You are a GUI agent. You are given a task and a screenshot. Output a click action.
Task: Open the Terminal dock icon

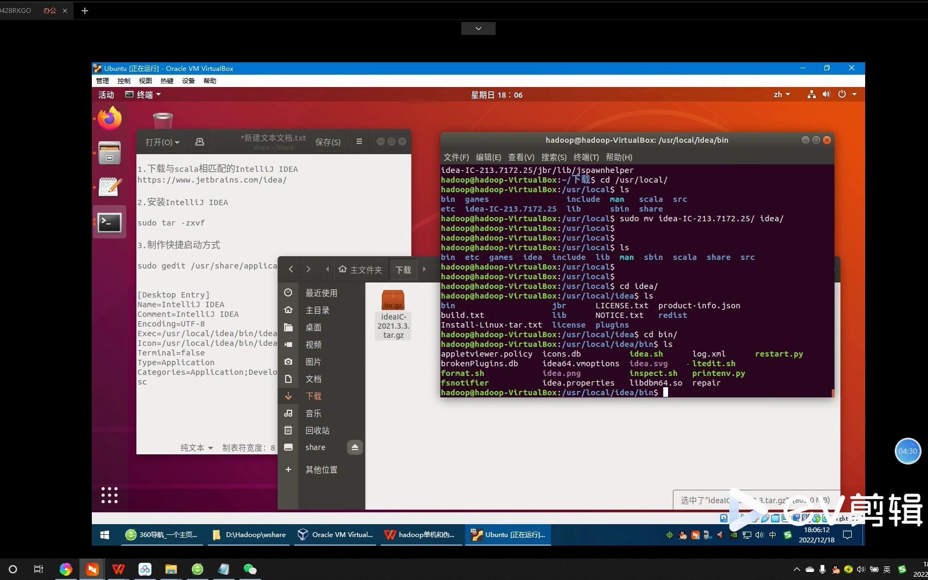tap(110, 222)
